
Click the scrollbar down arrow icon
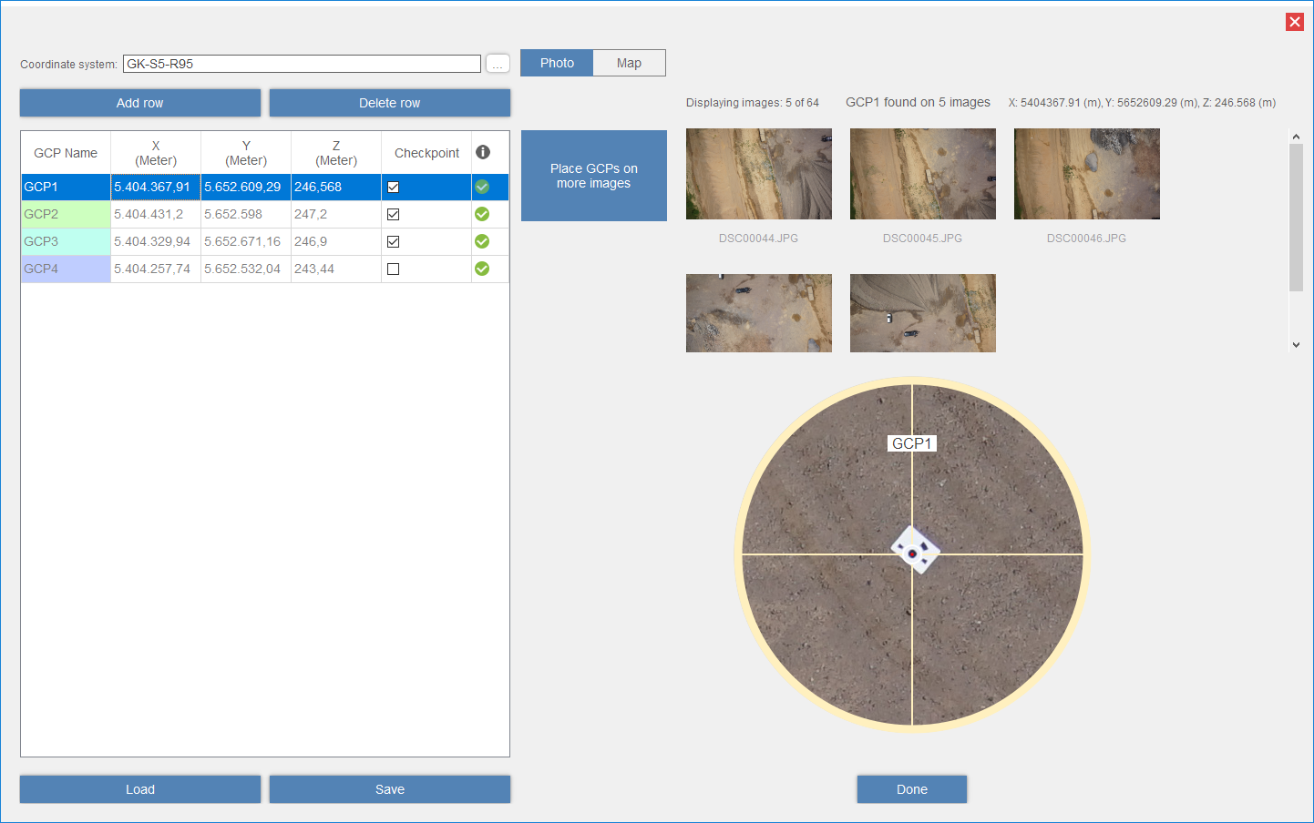click(1296, 344)
